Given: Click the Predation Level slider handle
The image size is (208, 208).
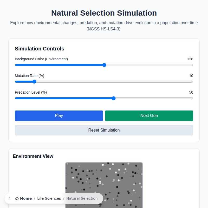Looking at the screenshot, I should pyautogui.click(x=113, y=98).
